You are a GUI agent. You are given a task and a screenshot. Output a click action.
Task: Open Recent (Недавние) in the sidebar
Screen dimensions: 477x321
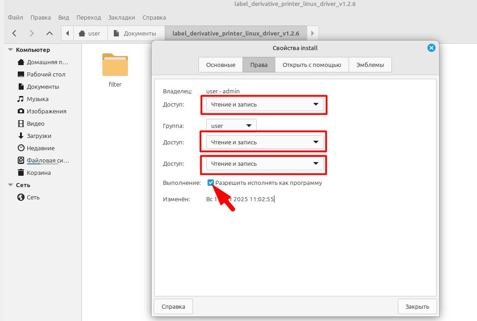[x=41, y=148]
